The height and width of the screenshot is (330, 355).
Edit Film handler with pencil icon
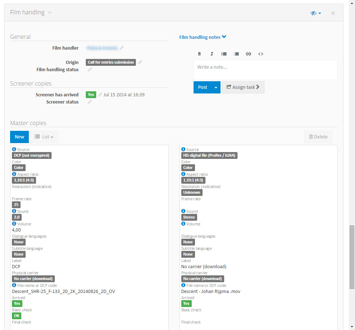pos(122,48)
